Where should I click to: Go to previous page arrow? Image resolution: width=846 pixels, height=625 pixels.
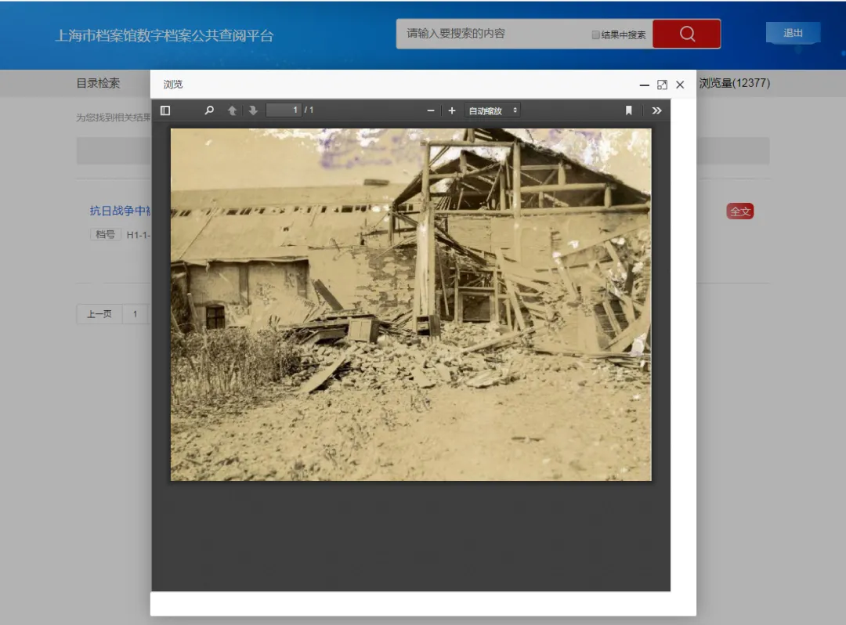click(232, 110)
